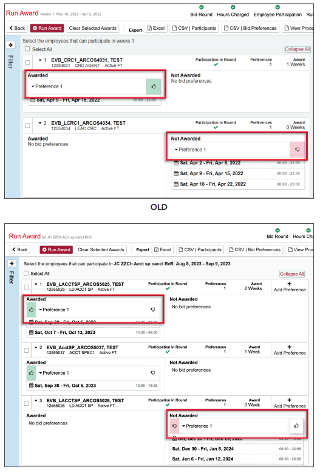The image size is (320, 472).
Task: Click pink thumbs-down on old Not Awarded preference
Action: click(x=297, y=150)
